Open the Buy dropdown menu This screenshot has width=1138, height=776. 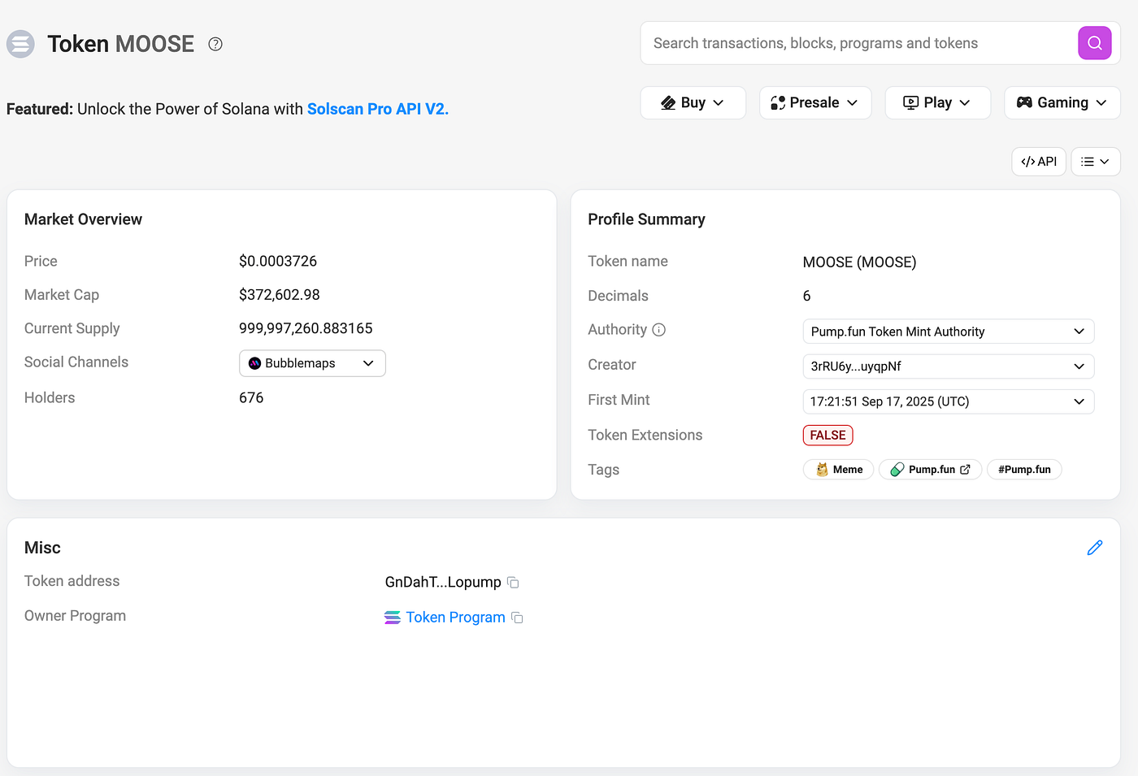pyautogui.click(x=693, y=102)
